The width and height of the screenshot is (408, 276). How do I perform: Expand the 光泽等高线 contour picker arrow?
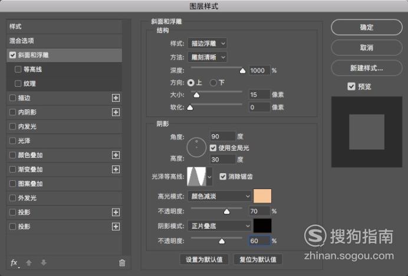pos(209,177)
